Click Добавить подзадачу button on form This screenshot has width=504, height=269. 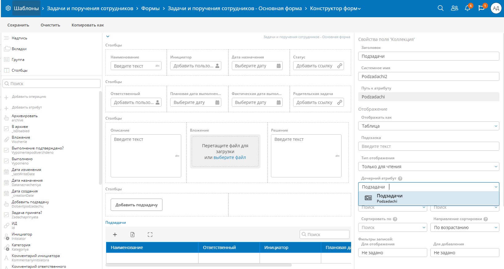point(136,205)
